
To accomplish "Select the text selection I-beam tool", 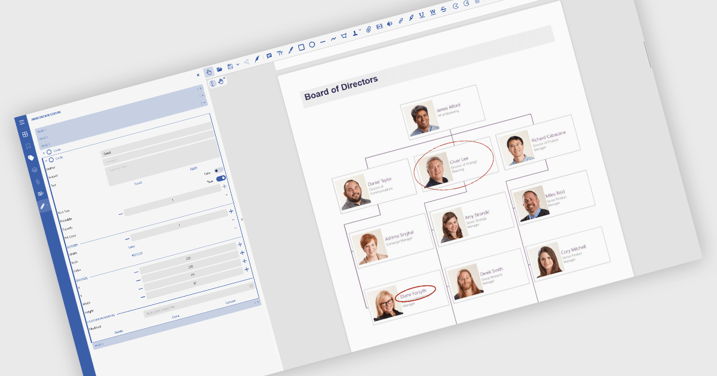I will pos(212,84).
